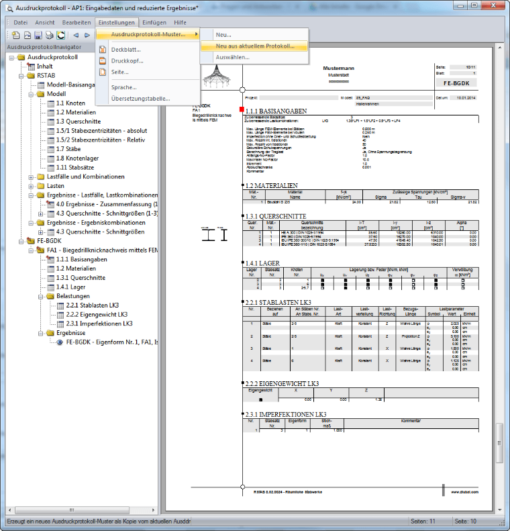Select 2.2.2 Eigengewicht LK3 item

(97, 315)
